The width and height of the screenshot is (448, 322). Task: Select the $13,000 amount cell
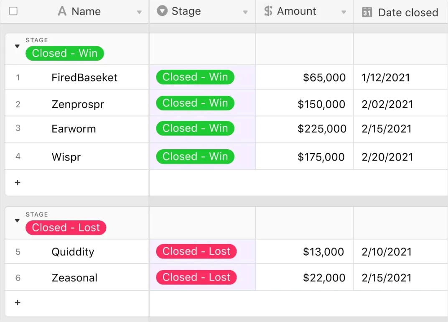tap(305, 252)
